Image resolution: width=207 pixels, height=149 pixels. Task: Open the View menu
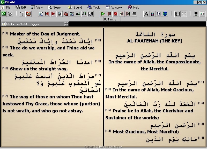(36, 8)
